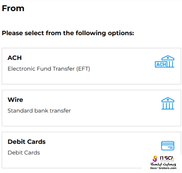Click the ACH label inside the bank icon

pyautogui.click(x=161, y=64)
